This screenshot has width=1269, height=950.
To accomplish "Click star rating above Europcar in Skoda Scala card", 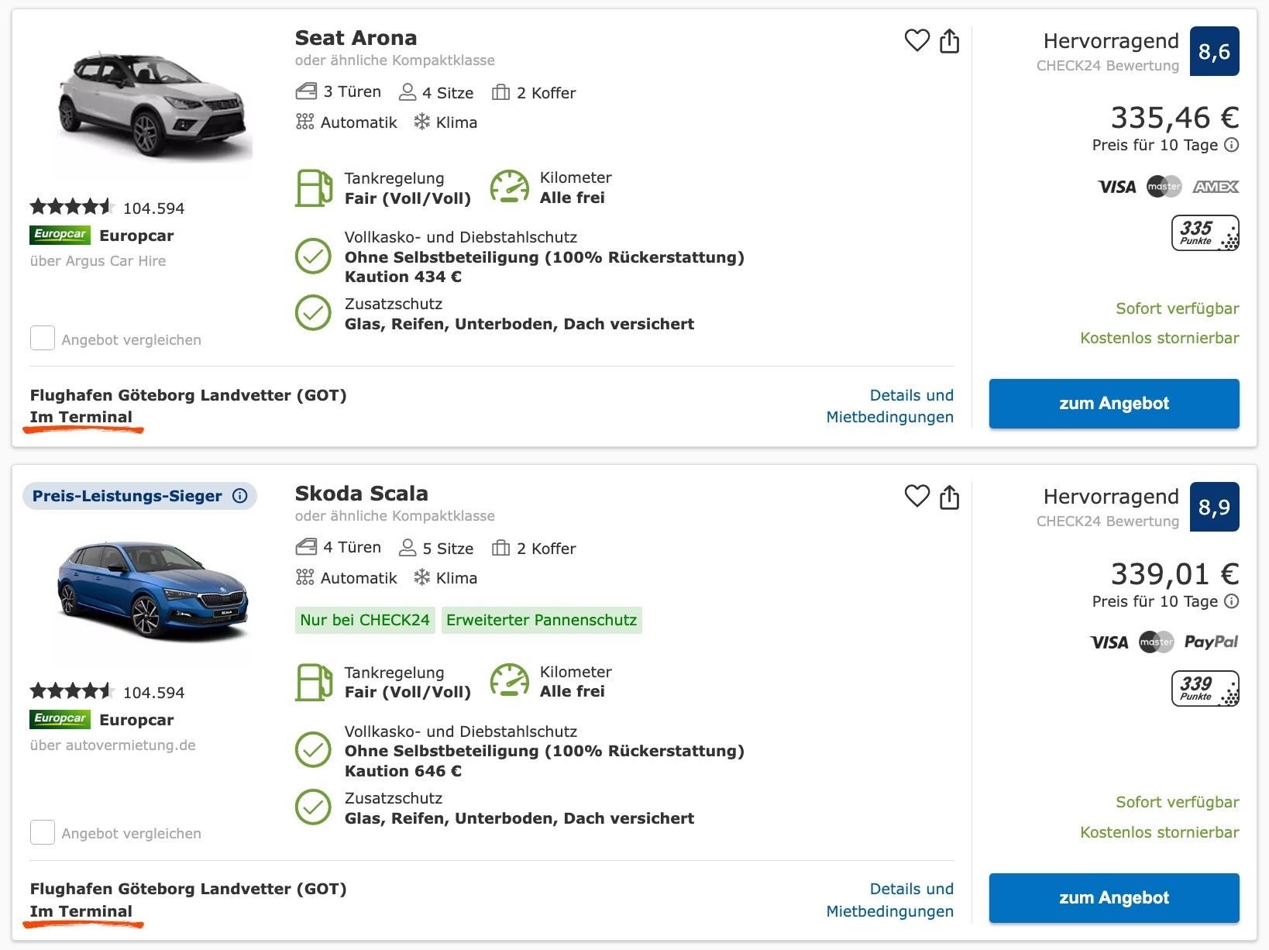I will tap(72, 691).
